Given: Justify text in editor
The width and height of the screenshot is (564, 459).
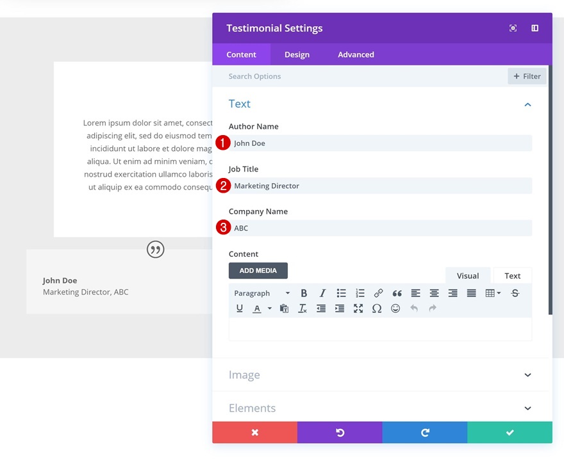Looking at the screenshot, I should (472, 293).
